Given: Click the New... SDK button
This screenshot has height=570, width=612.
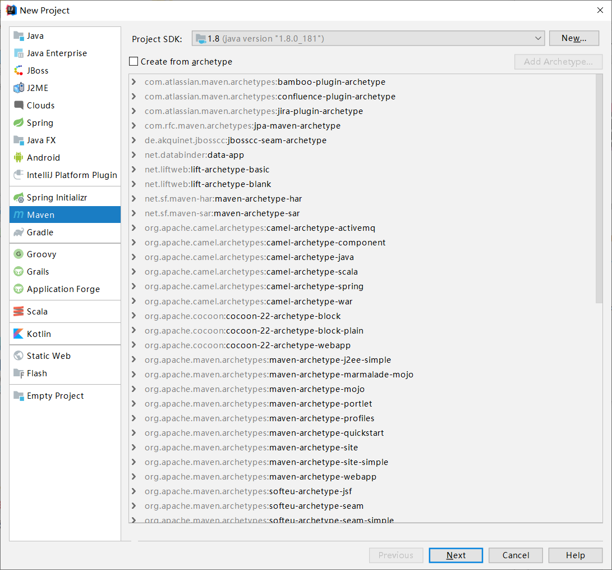Looking at the screenshot, I should click(x=574, y=38).
